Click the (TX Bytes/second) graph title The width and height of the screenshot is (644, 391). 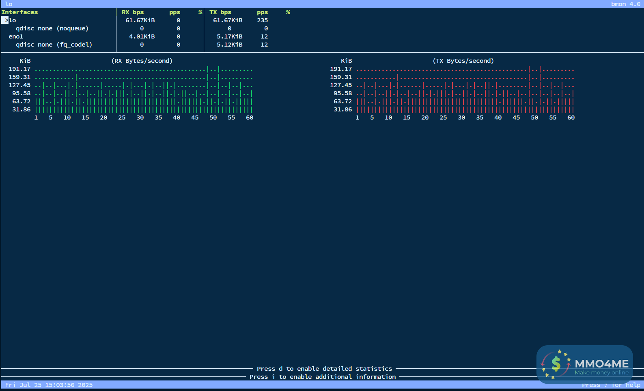(x=463, y=61)
